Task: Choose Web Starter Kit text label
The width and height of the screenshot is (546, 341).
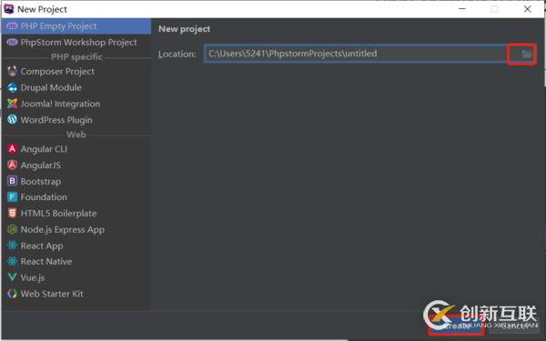Action: (52, 294)
